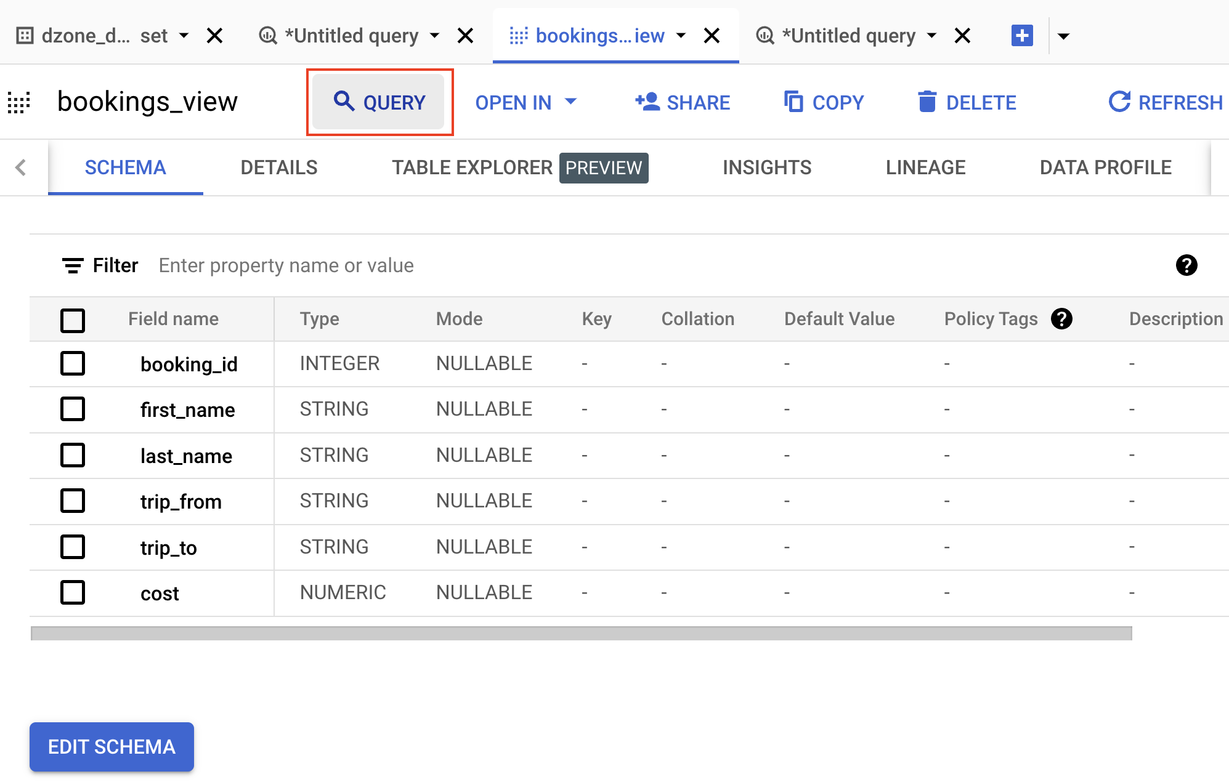
Task: Open the dzone_d... set tab dropdown
Action: click(x=184, y=35)
